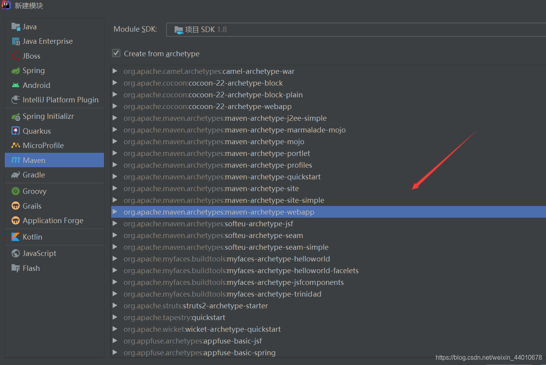Select maven-archetype-marmalade-mojo archetype
Screen dimensions: 546x365
(x=329, y=130)
